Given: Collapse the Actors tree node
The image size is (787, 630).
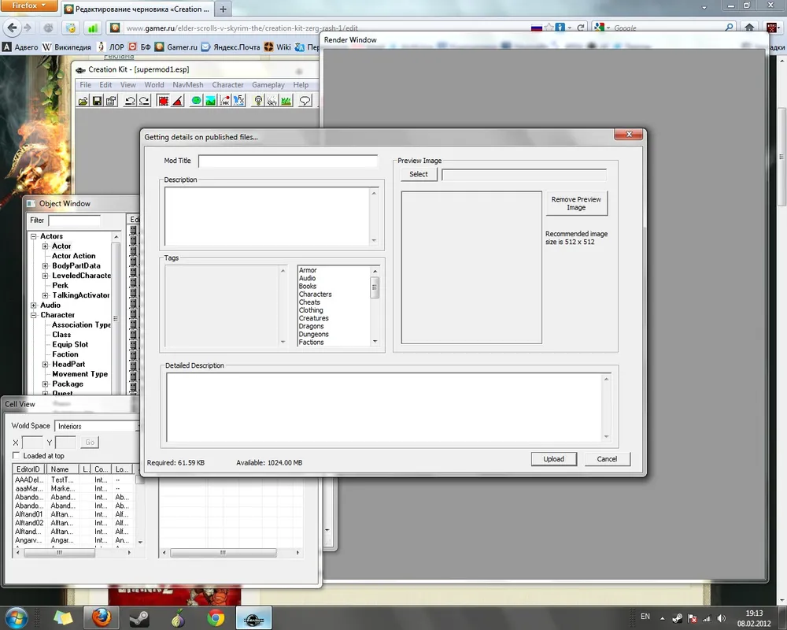Looking at the screenshot, I should click(34, 236).
